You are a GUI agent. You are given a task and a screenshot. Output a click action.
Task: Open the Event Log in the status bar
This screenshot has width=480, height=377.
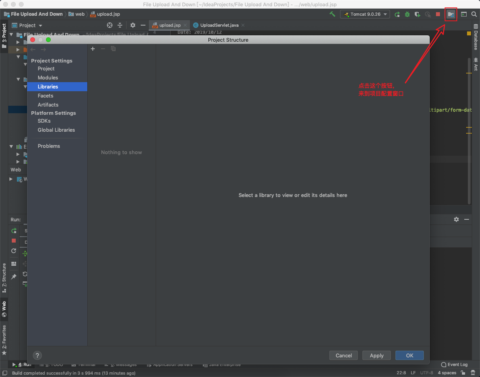[x=454, y=364]
